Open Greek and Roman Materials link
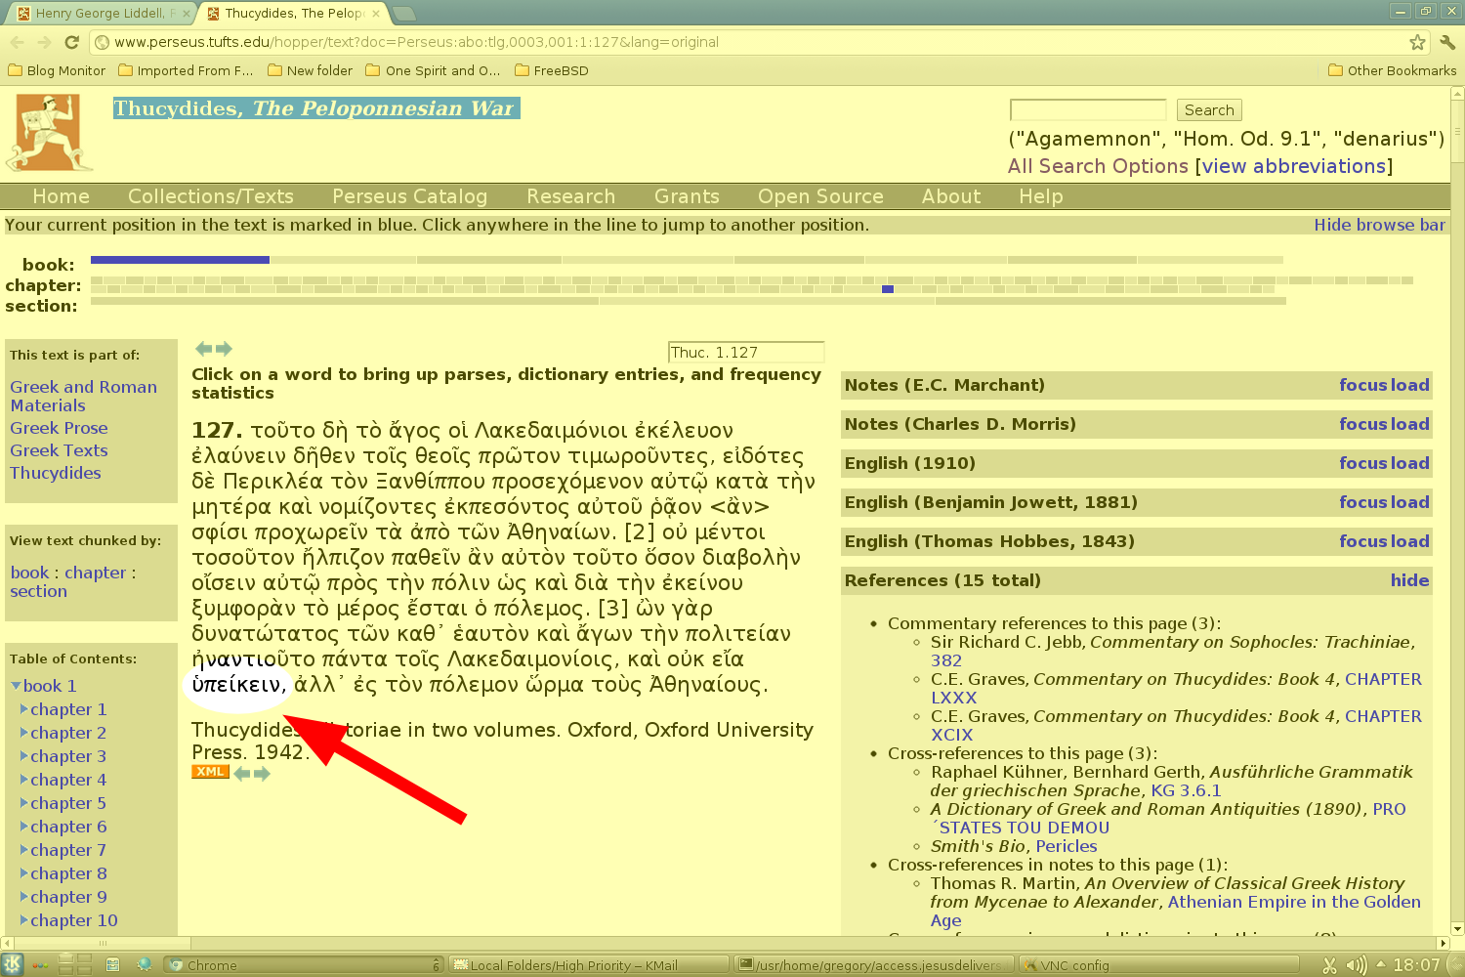 coord(83,396)
